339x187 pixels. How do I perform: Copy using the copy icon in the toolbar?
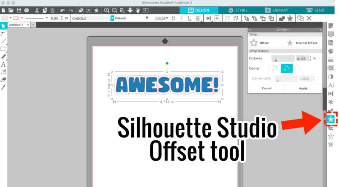pos(45,10)
